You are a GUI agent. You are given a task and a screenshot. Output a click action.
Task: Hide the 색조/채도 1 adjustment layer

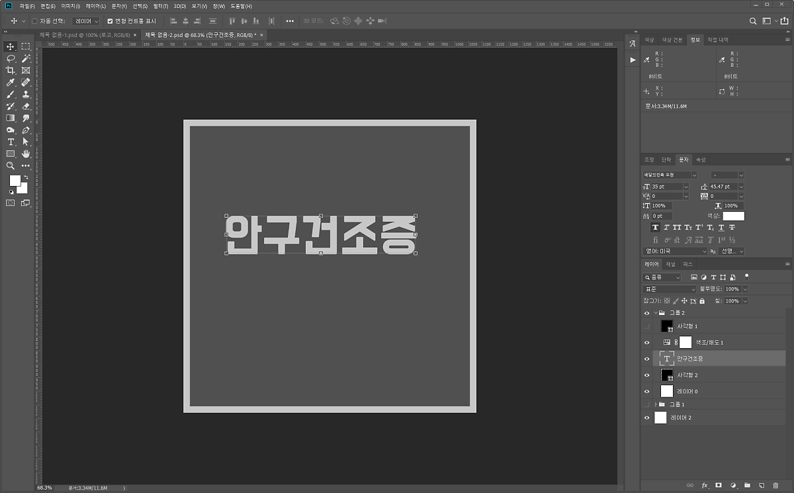647,342
